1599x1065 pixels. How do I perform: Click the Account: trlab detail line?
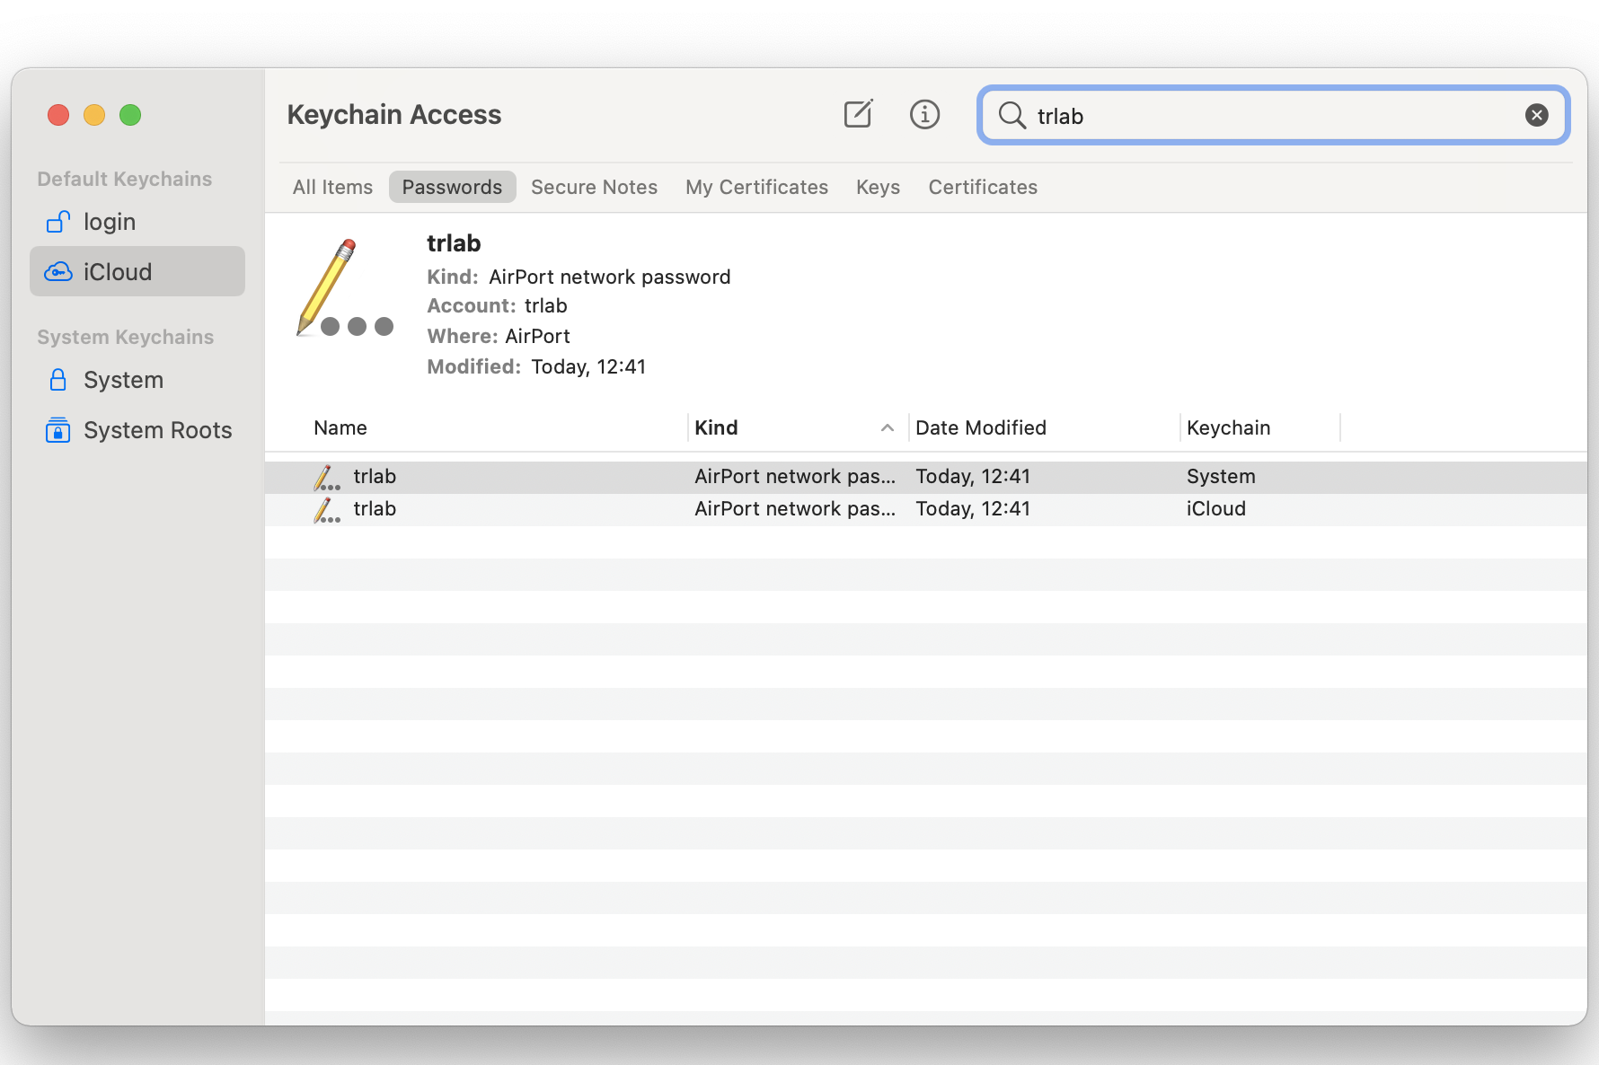(x=497, y=306)
